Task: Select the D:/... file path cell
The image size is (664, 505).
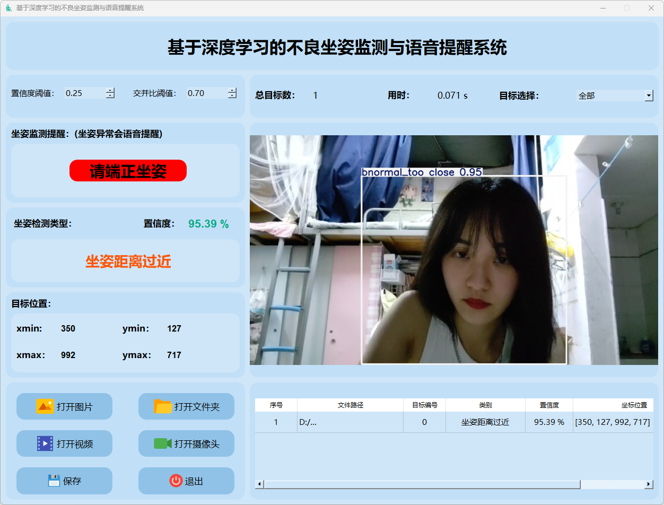Action: click(351, 422)
